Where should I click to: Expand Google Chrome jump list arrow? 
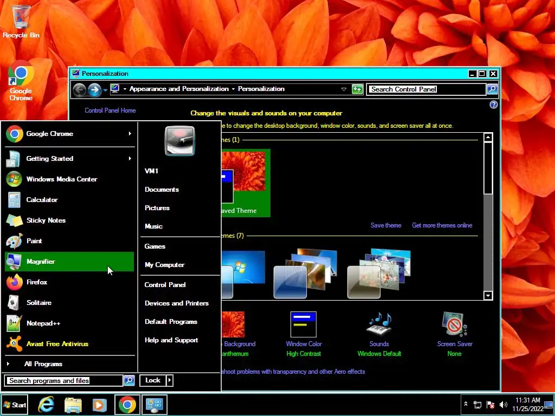(x=130, y=134)
